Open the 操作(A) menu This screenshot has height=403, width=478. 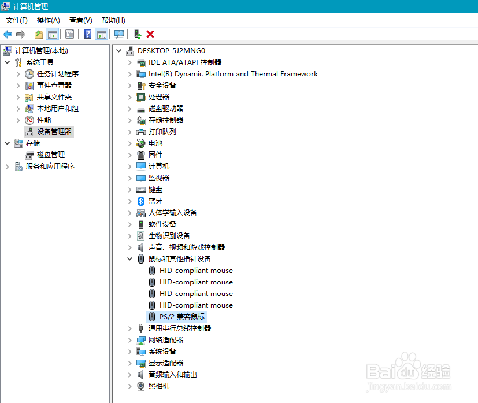(48, 20)
